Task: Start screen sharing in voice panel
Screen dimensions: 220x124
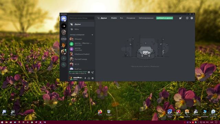Action: click(89, 72)
